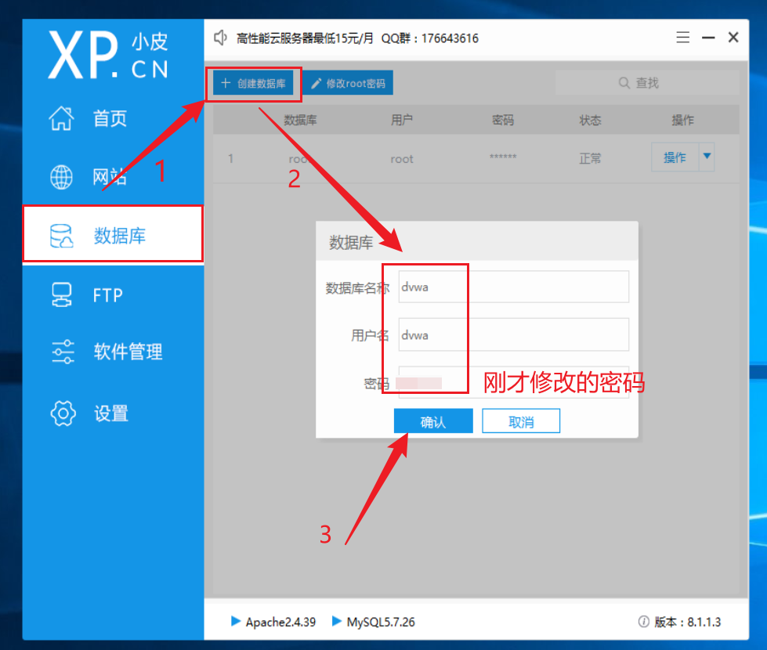Click the 密码 column header
This screenshot has width=767, height=650.
503,121
